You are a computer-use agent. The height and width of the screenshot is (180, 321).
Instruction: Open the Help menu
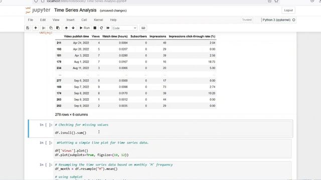click(113, 20)
